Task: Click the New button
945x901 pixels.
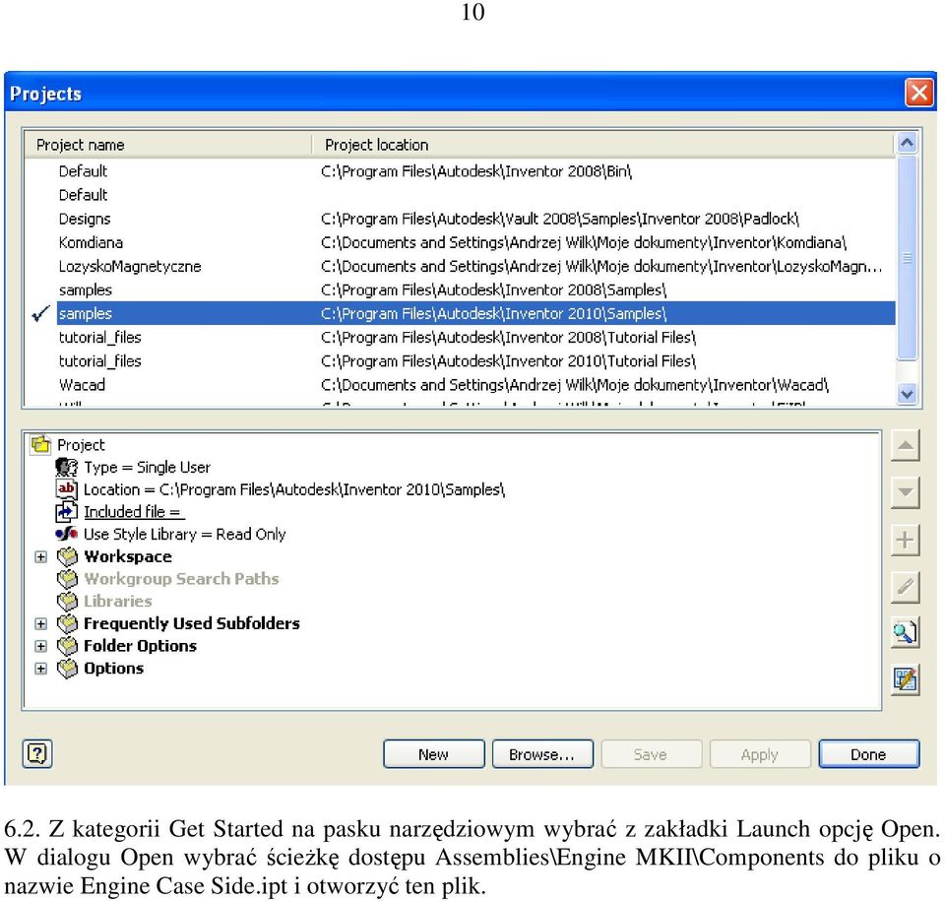Action: 434,754
